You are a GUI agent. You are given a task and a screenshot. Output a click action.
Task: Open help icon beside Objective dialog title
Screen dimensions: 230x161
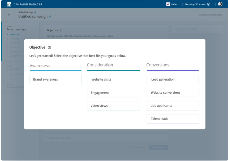pos(49,47)
